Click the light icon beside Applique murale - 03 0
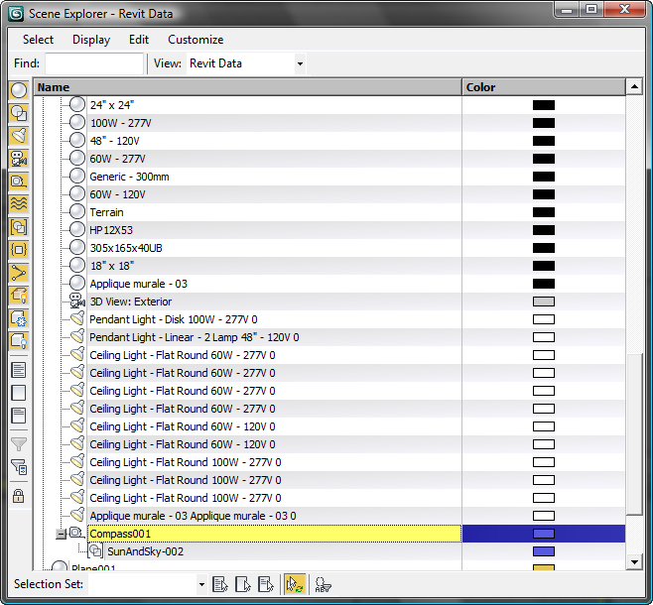653x605 pixels. click(x=77, y=515)
